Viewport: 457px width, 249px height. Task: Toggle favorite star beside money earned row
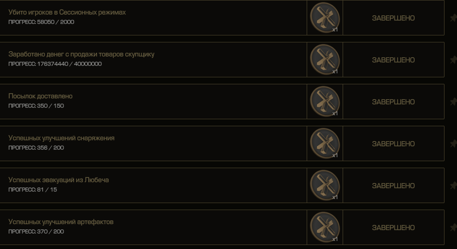click(454, 60)
